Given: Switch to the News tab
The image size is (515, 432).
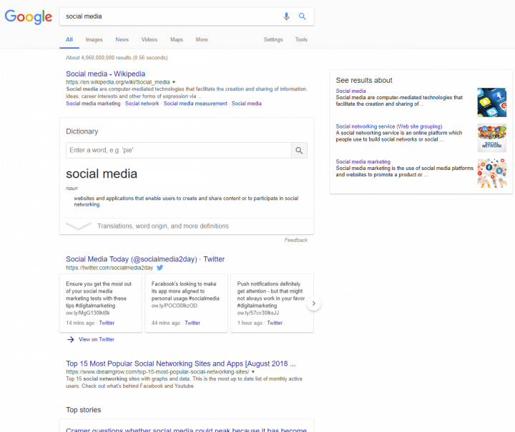Looking at the screenshot, I should 122,40.
